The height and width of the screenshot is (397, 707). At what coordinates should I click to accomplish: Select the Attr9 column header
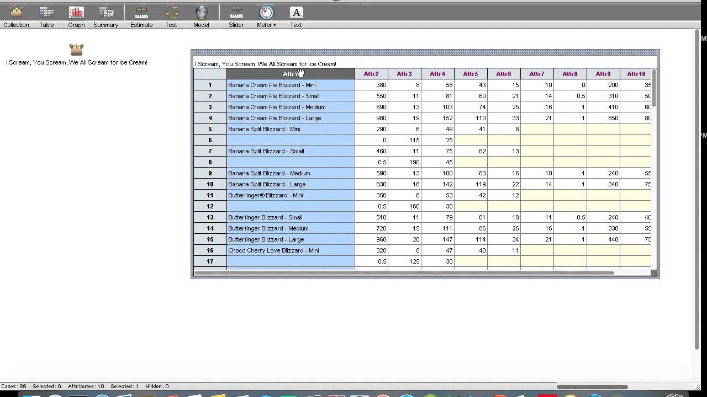click(x=603, y=74)
